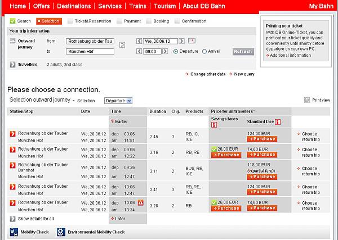Expand details of 09:36 Bahnhof connection

13,165
